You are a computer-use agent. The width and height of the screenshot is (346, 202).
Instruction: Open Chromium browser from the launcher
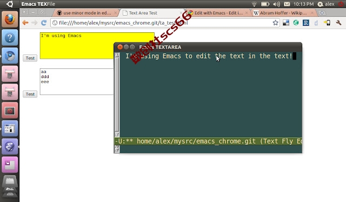pyautogui.click(x=10, y=55)
